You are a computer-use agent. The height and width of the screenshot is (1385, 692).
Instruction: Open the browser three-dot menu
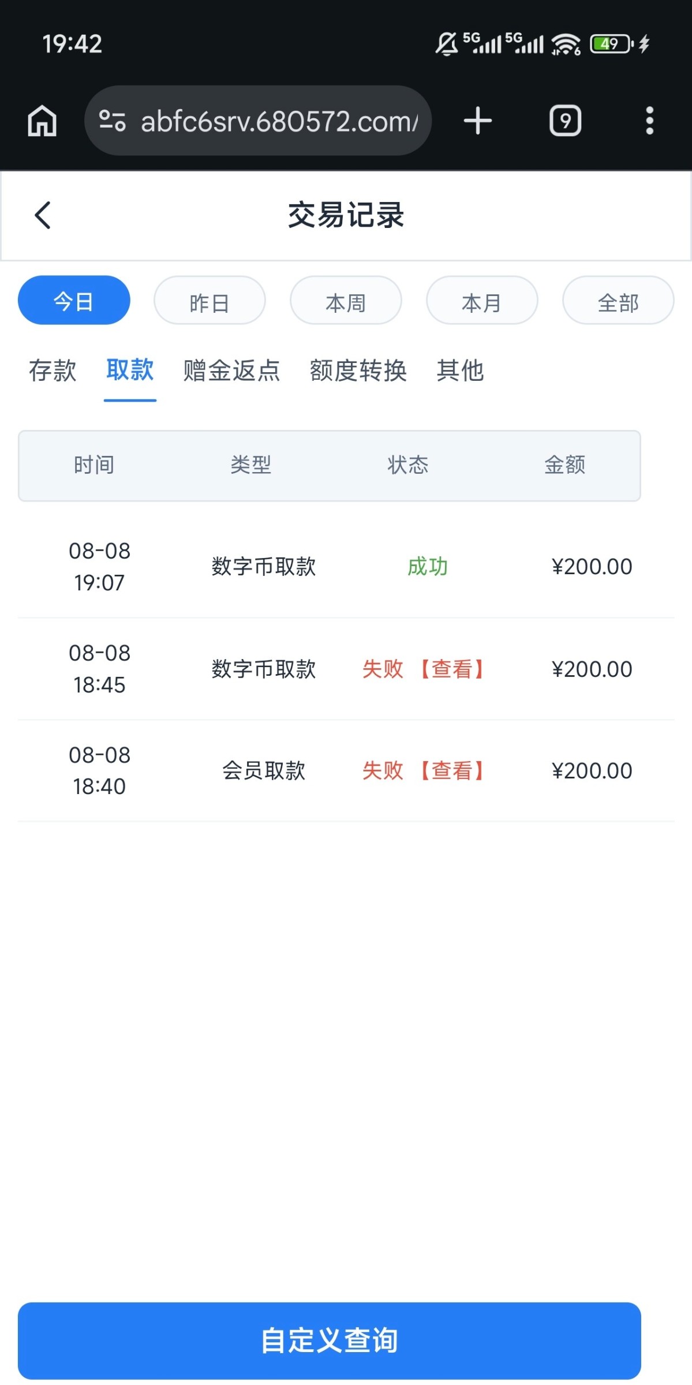tap(649, 121)
